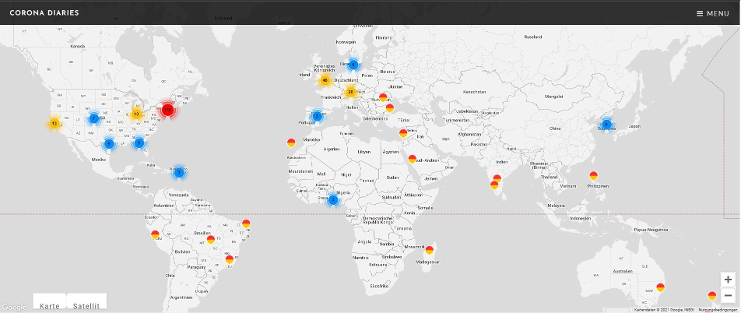Open the red cluster over the northeastern USA

click(167, 110)
